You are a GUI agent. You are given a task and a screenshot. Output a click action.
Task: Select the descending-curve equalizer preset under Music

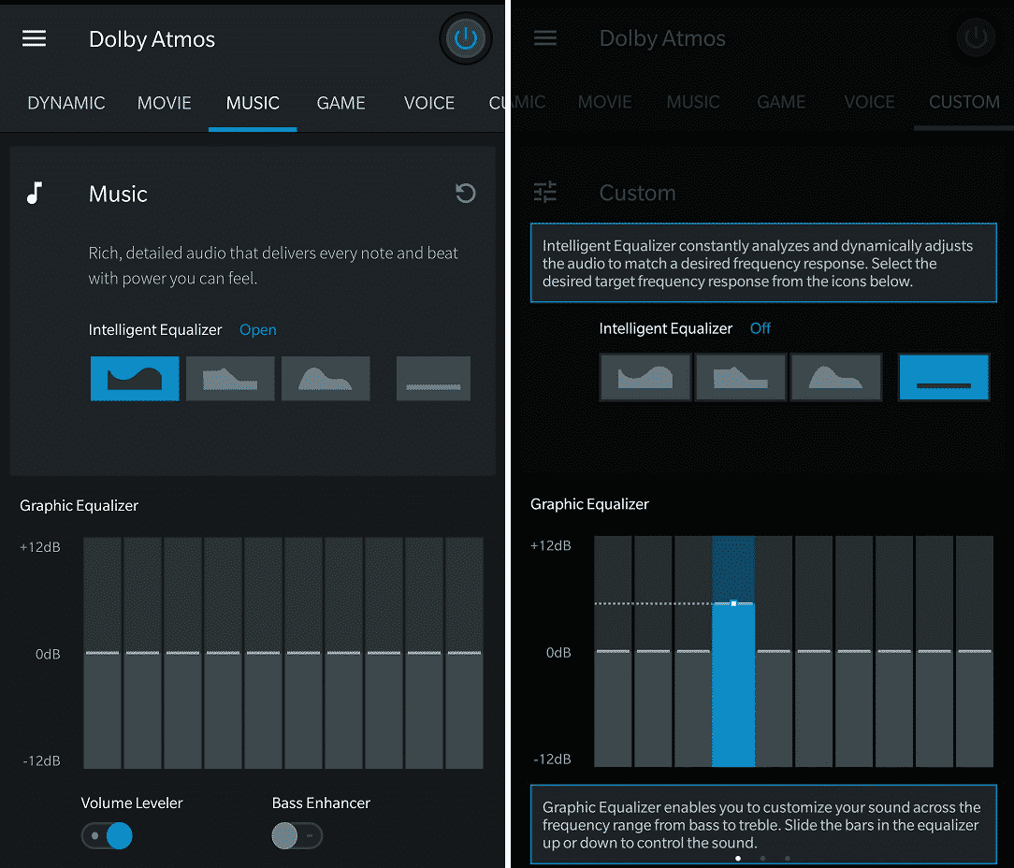230,378
